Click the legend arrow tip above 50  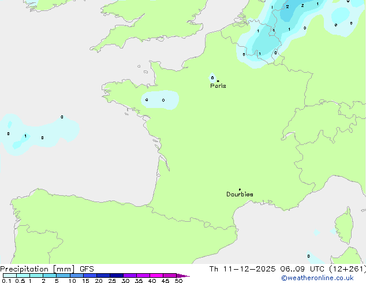pos(183,275)
